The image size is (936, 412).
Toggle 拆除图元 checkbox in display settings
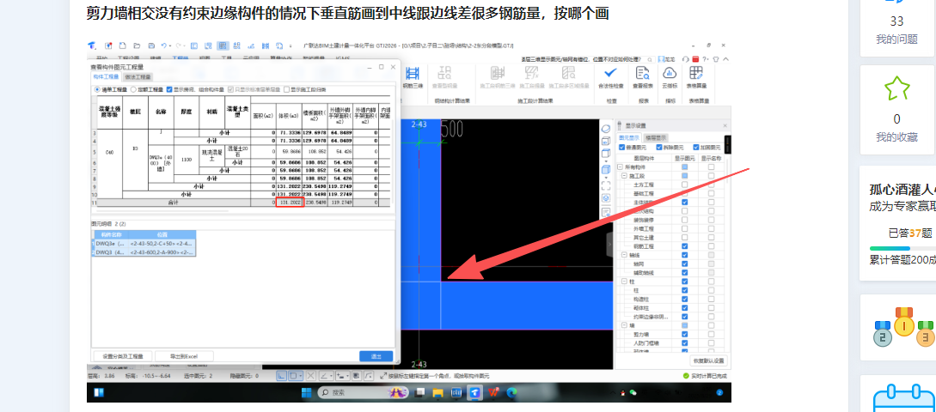pyautogui.click(x=659, y=147)
